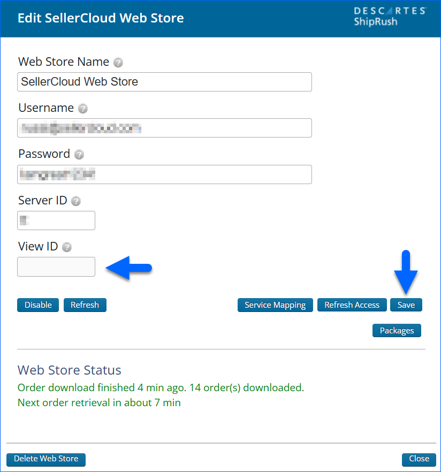Click the Server ID text box
The height and width of the screenshot is (472, 441).
[56, 220]
